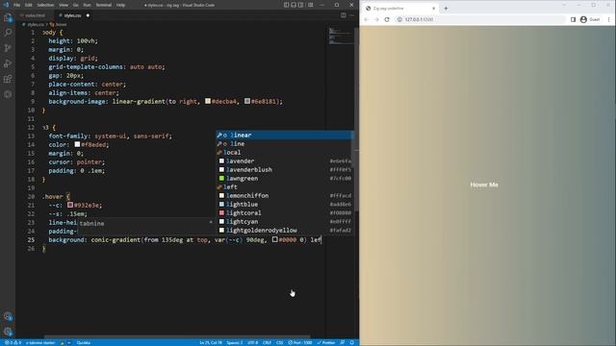Select 'lavenderblush' color suggestion
The height and width of the screenshot is (346, 616).
point(285,169)
